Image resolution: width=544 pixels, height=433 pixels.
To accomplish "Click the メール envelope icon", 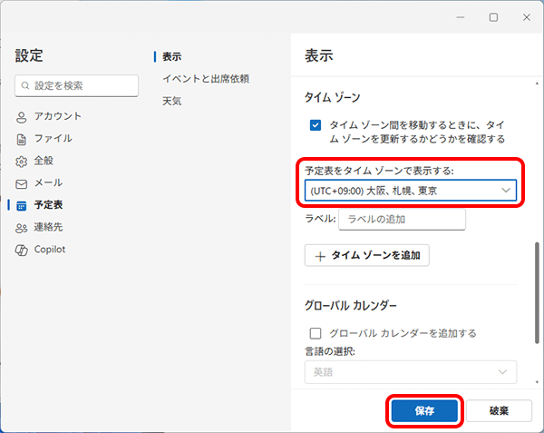I will coord(22,183).
